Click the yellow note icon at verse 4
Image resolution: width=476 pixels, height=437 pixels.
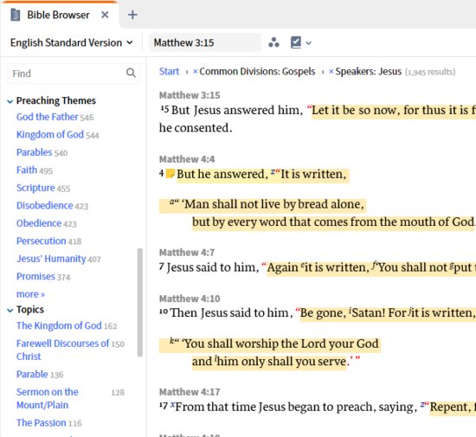(x=170, y=174)
